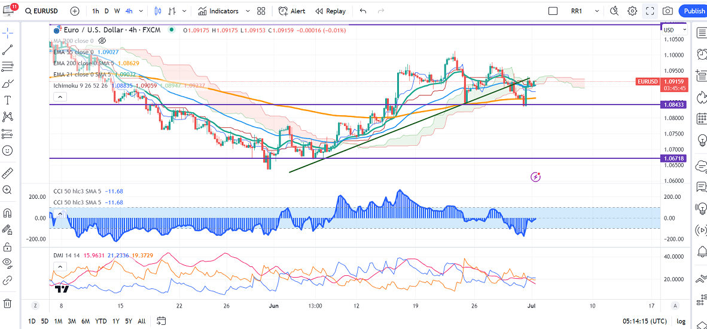The height and width of the screenshot is (329, 707).
Task: Open the Indicators dialog
Action: (x=218, y=11)
